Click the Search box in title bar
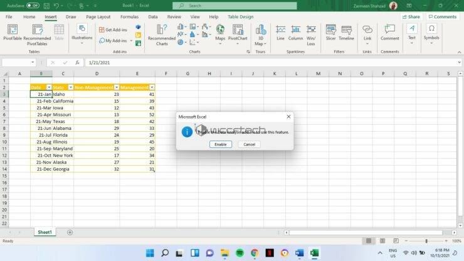Screen dimensions: 464x261 pyautogui.click(x=235, y=6)
